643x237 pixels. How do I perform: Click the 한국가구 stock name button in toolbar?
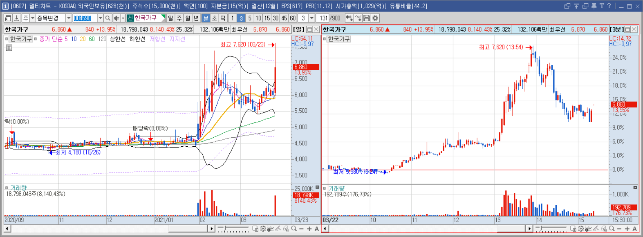[x=146, y=18]
